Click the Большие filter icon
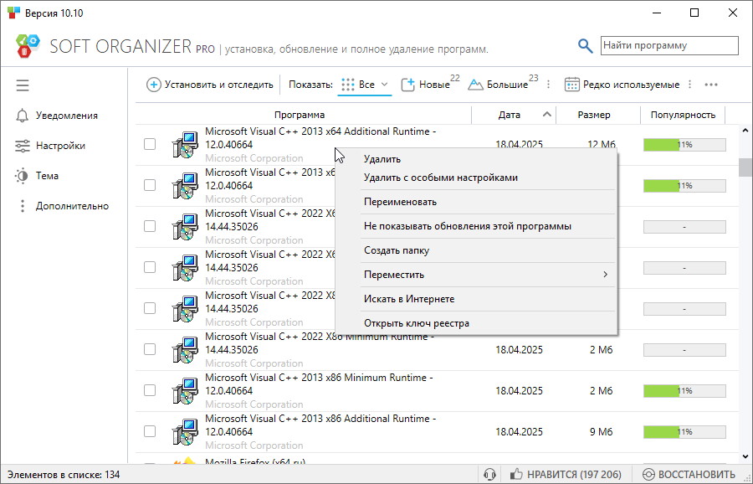Screen dimensions: 753x484 475,85
